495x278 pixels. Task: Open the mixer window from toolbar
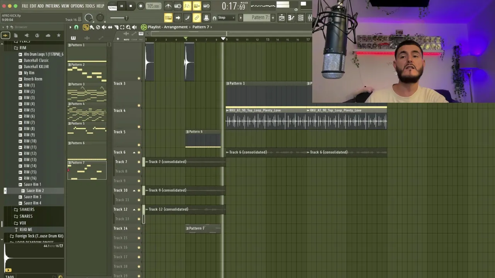tap(310, 18)
